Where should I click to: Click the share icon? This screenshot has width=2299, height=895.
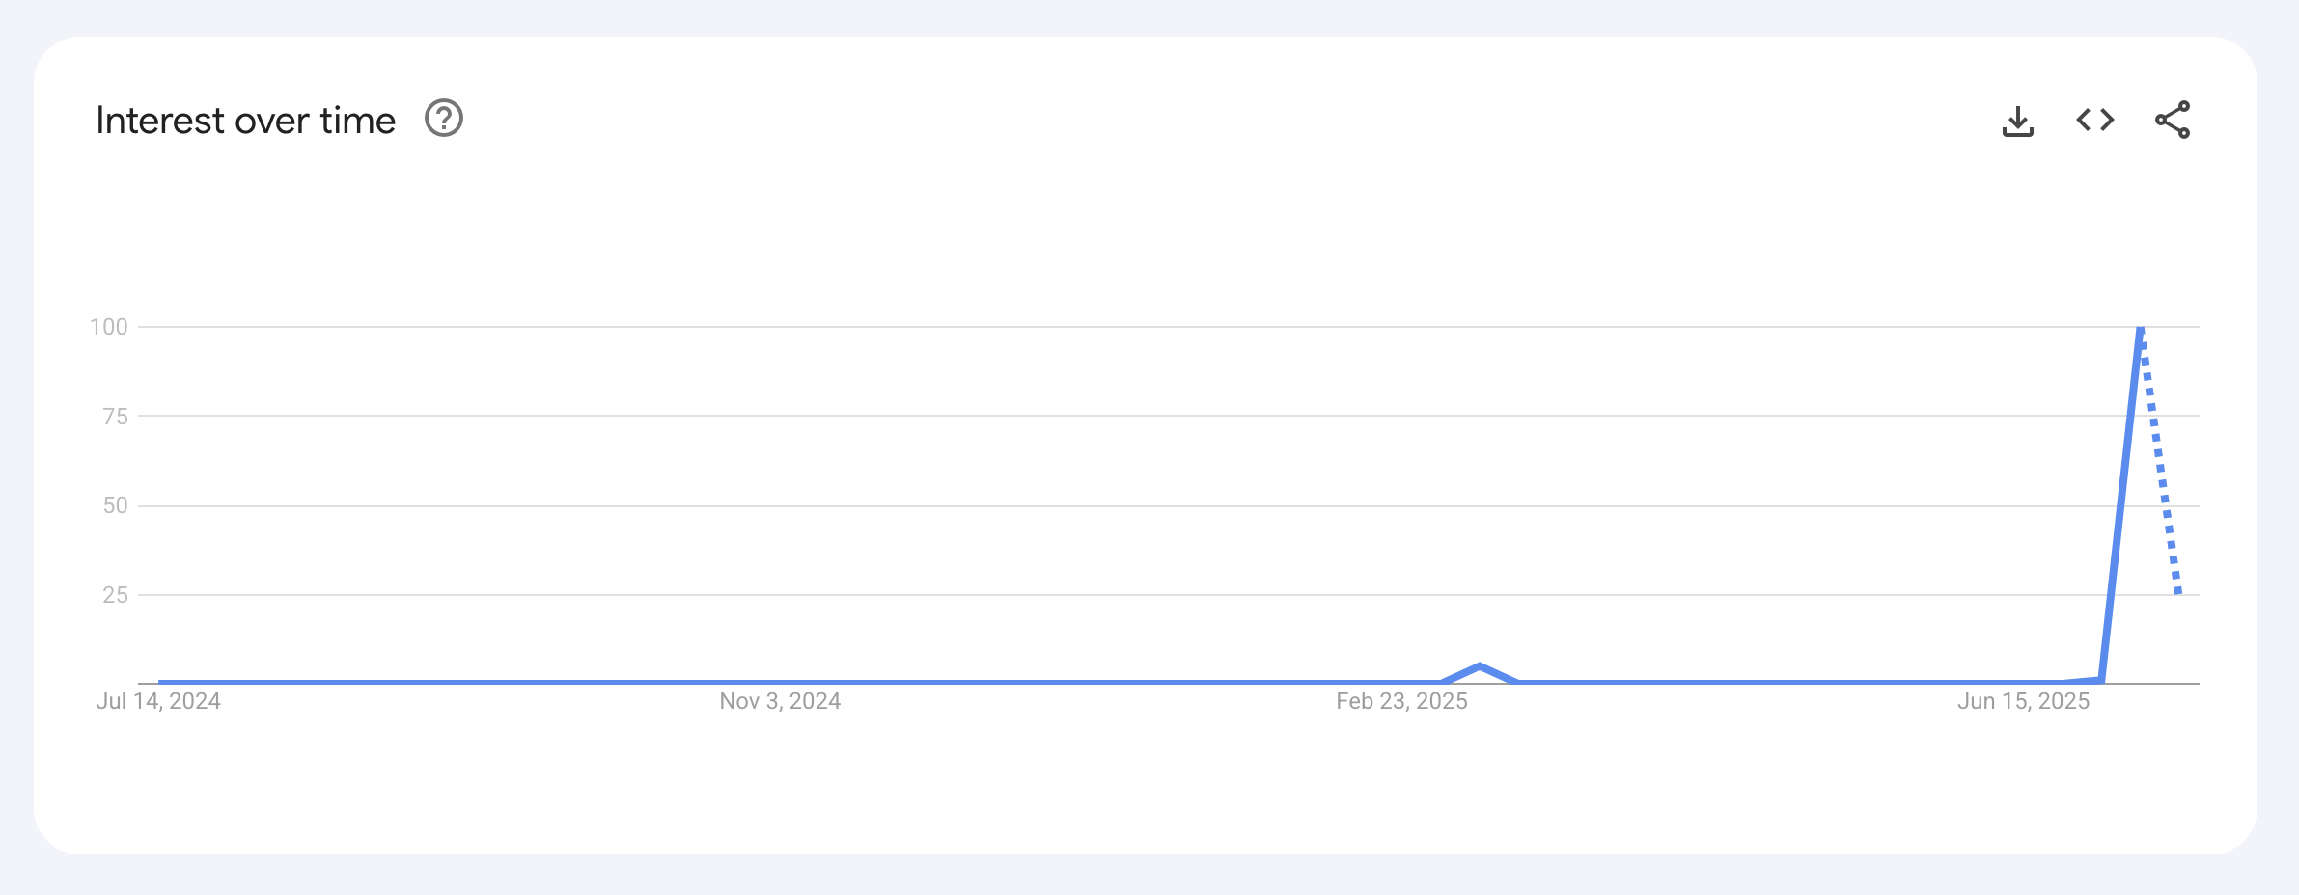[x=2173, y=120]
